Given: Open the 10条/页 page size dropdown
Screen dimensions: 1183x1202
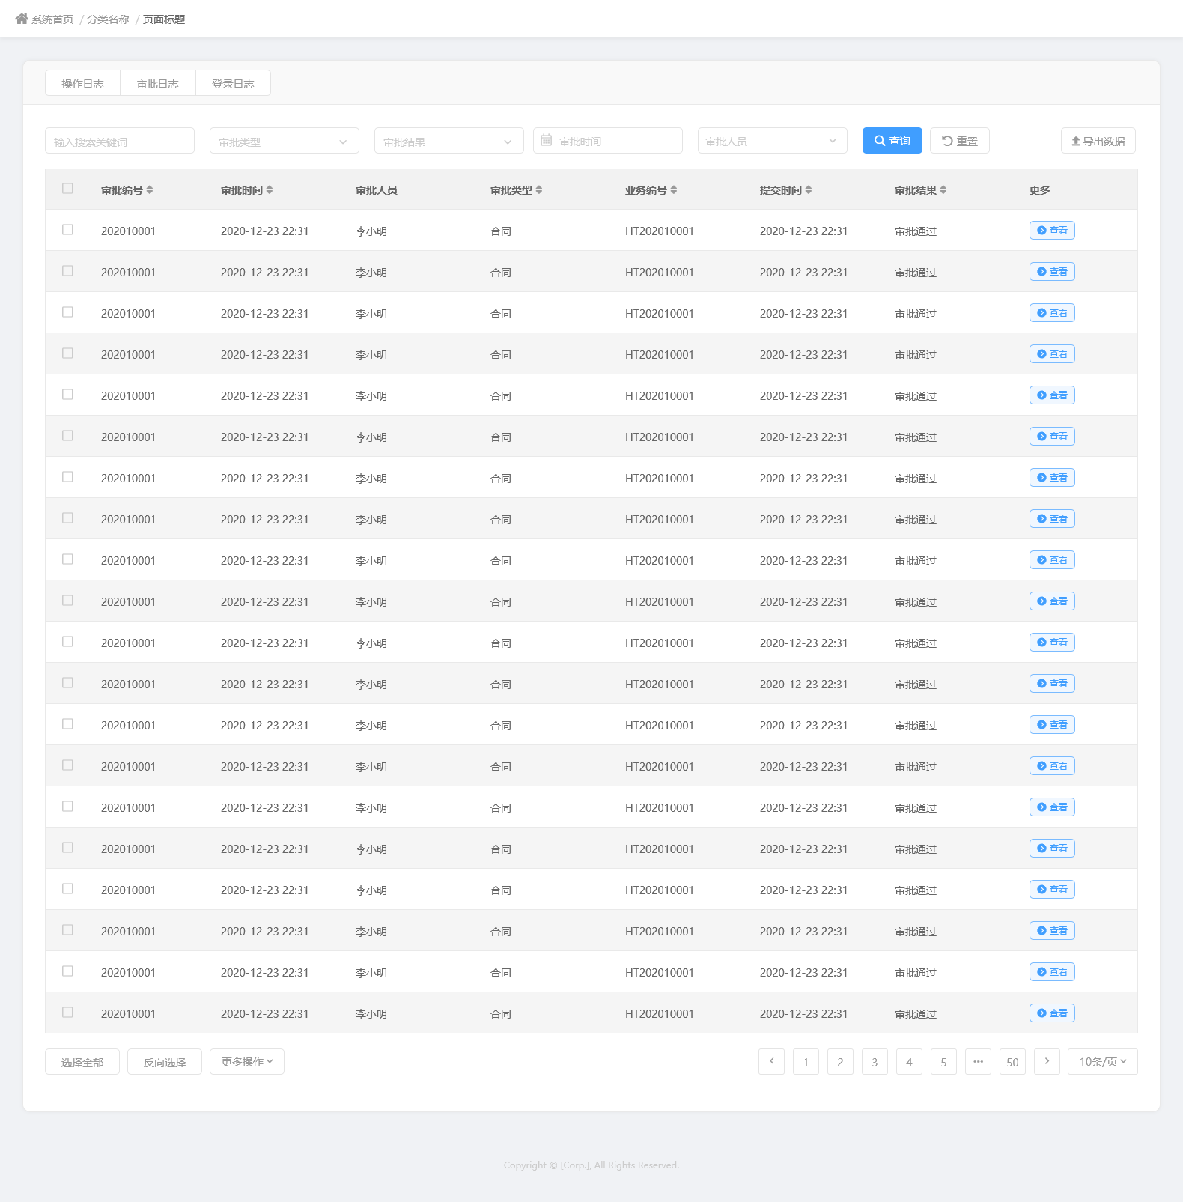Looking at the screenshot, I should (1103, 1062).
